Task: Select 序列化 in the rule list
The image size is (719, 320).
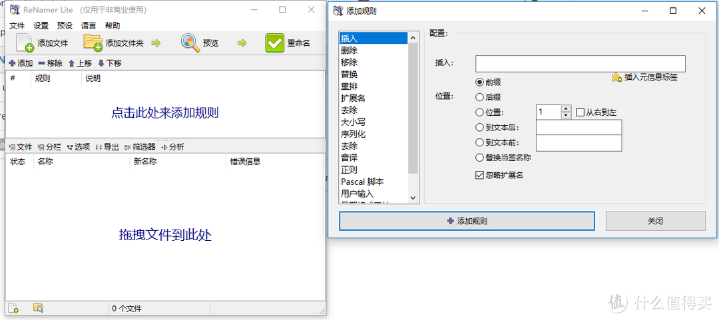Action: tap(353, 134)
